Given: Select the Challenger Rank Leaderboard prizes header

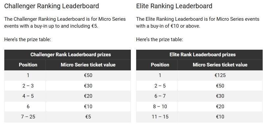Looking at the screenshot, I should (x=67, y=55).
